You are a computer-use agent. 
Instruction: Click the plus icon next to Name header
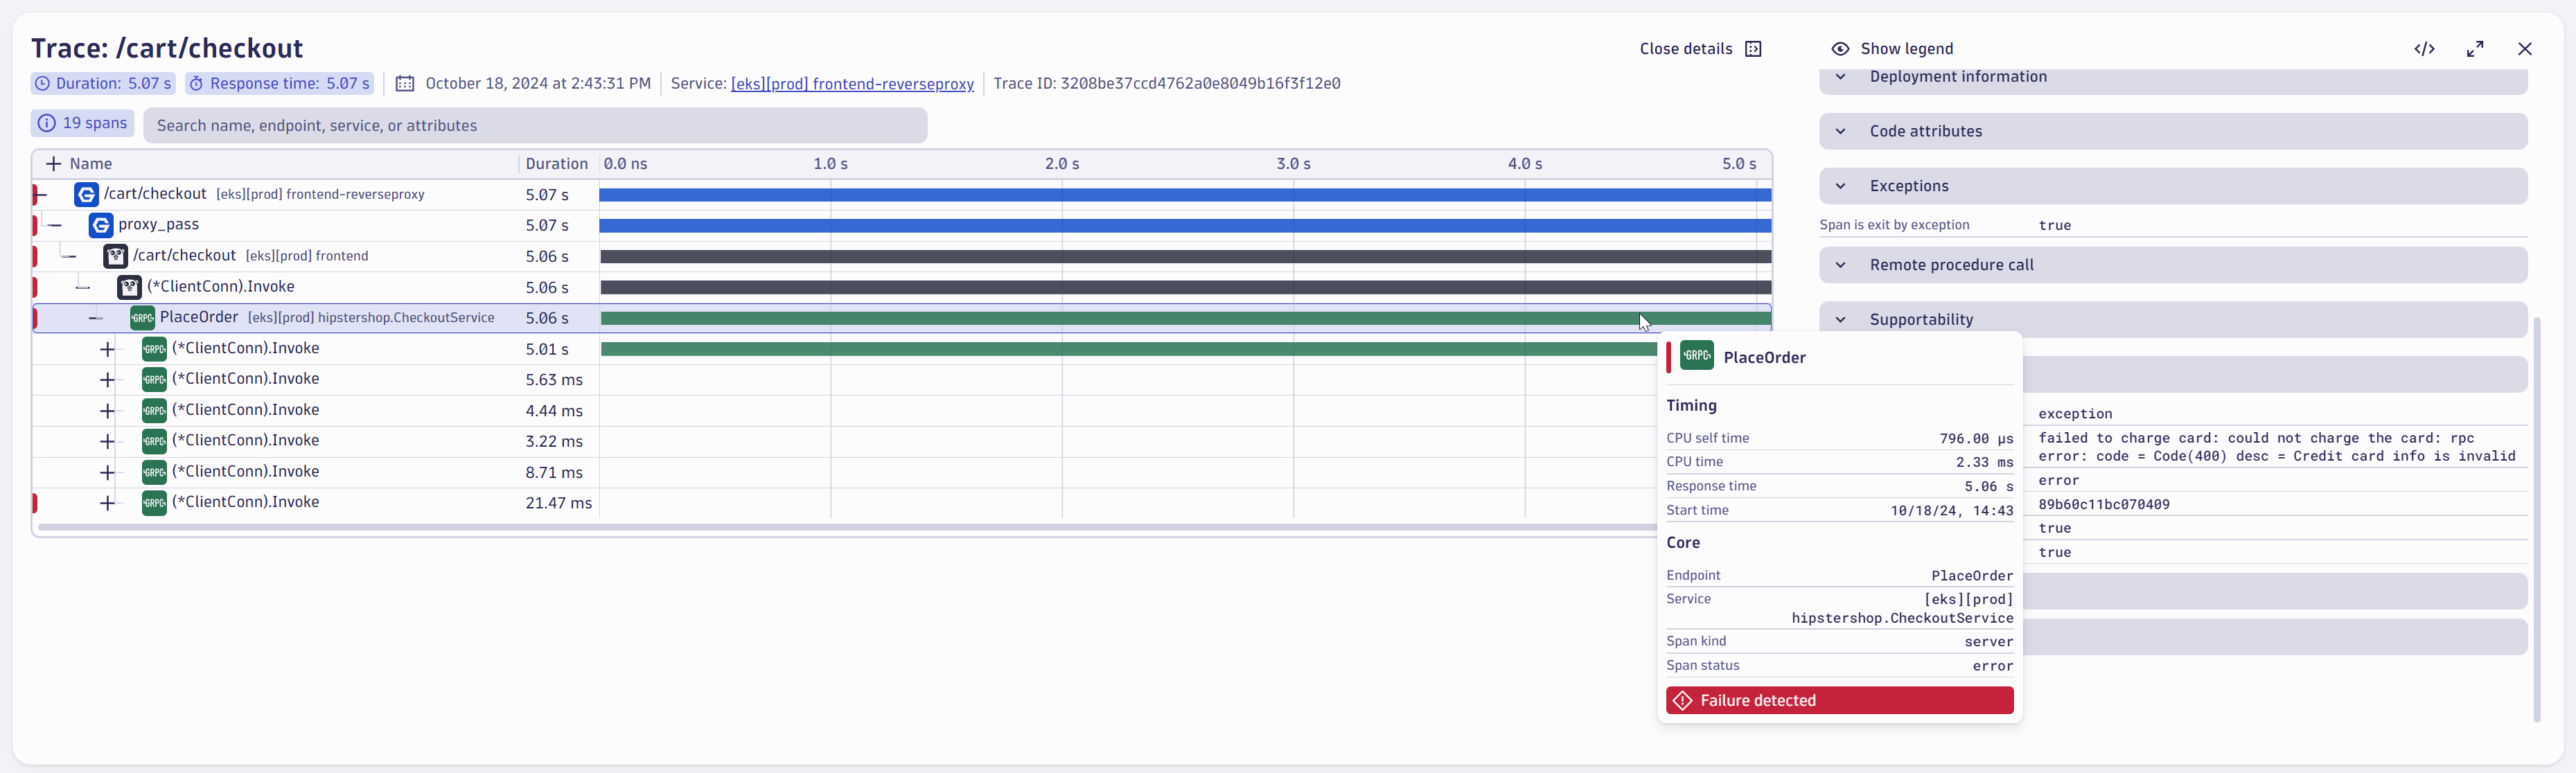point(54,164)
